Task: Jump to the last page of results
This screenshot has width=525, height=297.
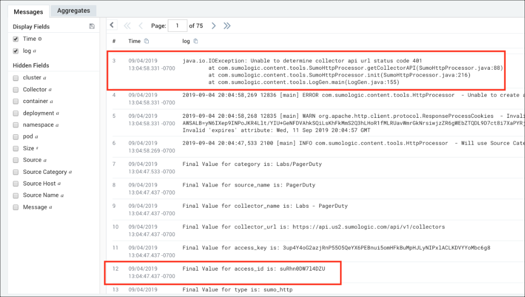Action: point(227,25)
